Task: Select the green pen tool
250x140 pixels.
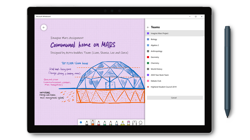Action: click(x=105, y=123)
